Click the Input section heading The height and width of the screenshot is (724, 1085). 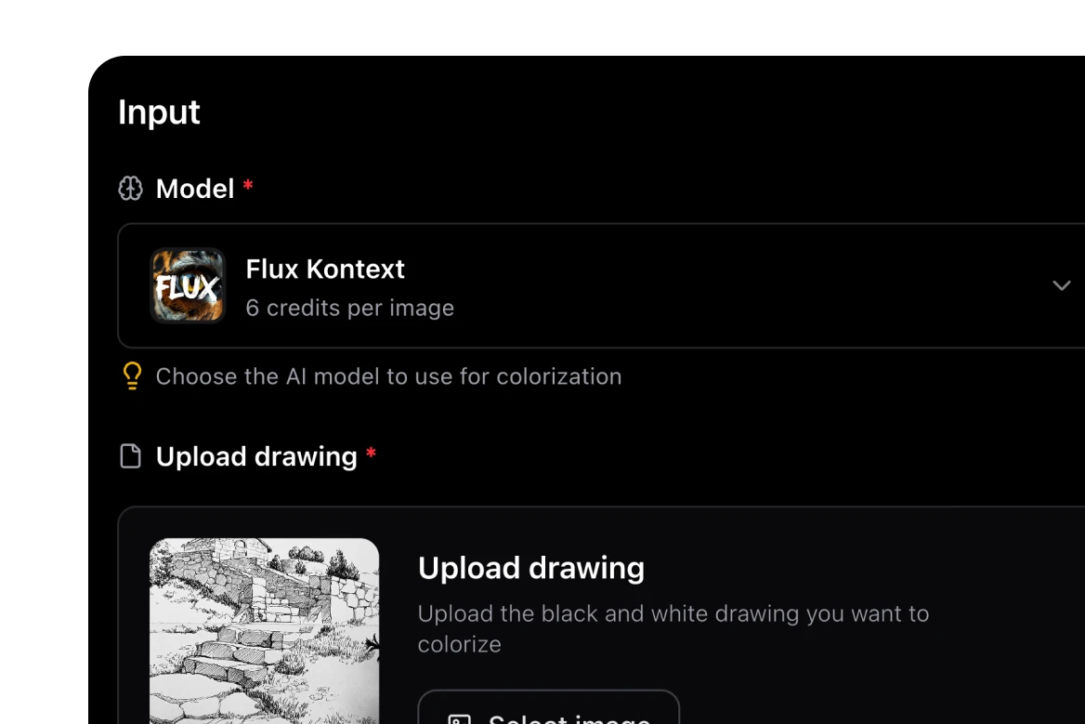pos(159,112)
